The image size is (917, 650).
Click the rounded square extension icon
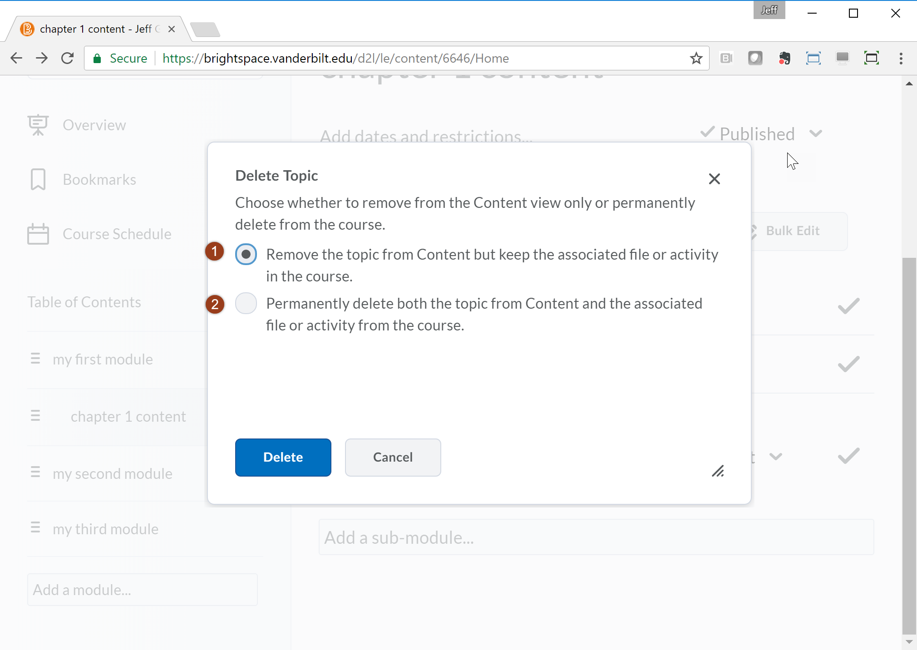pos(755,58)
